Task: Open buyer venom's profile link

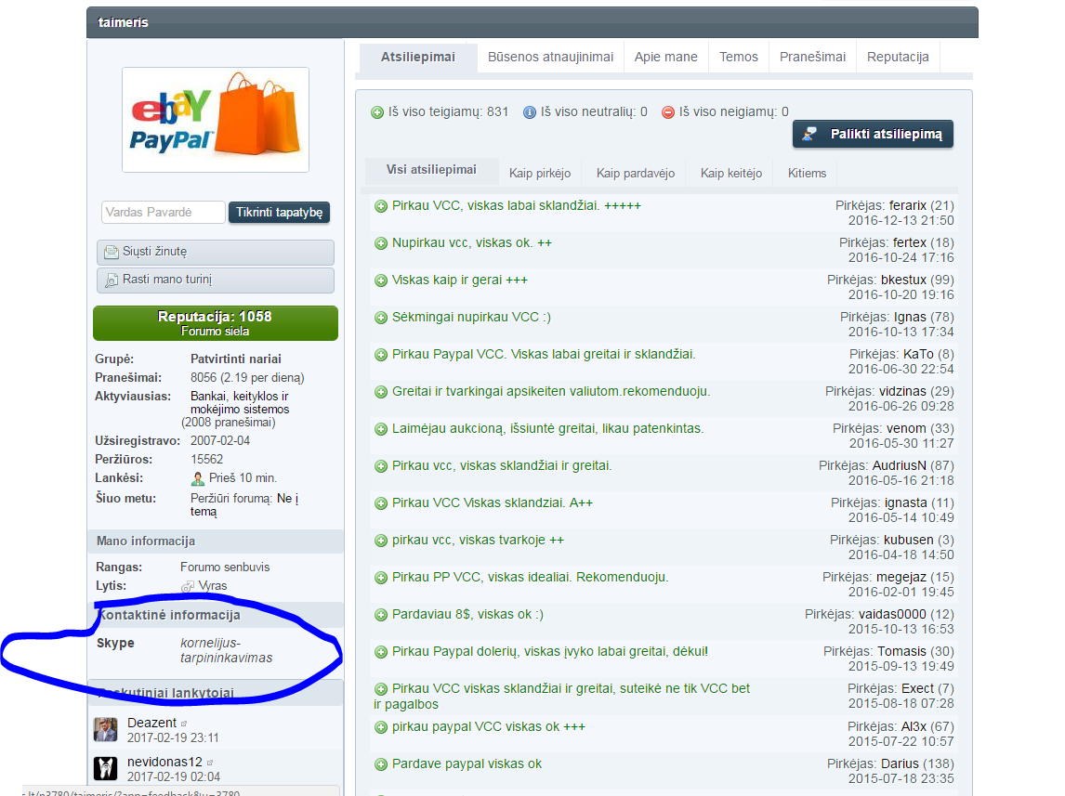Action: pos(906,429)
